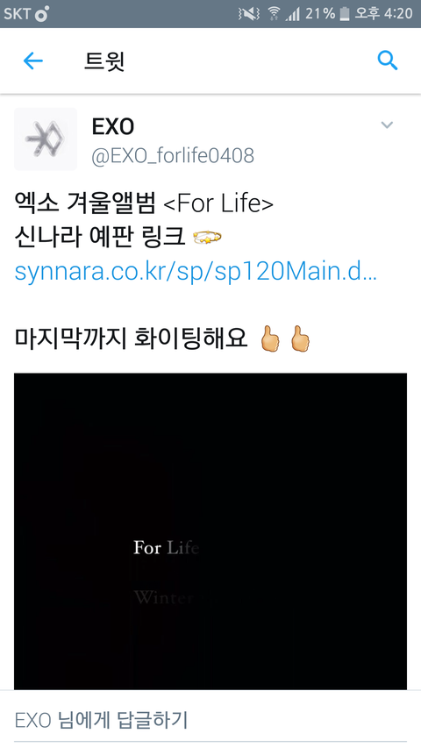Expand the tweet options chevron
421x748 pixels.
(387, 125)
